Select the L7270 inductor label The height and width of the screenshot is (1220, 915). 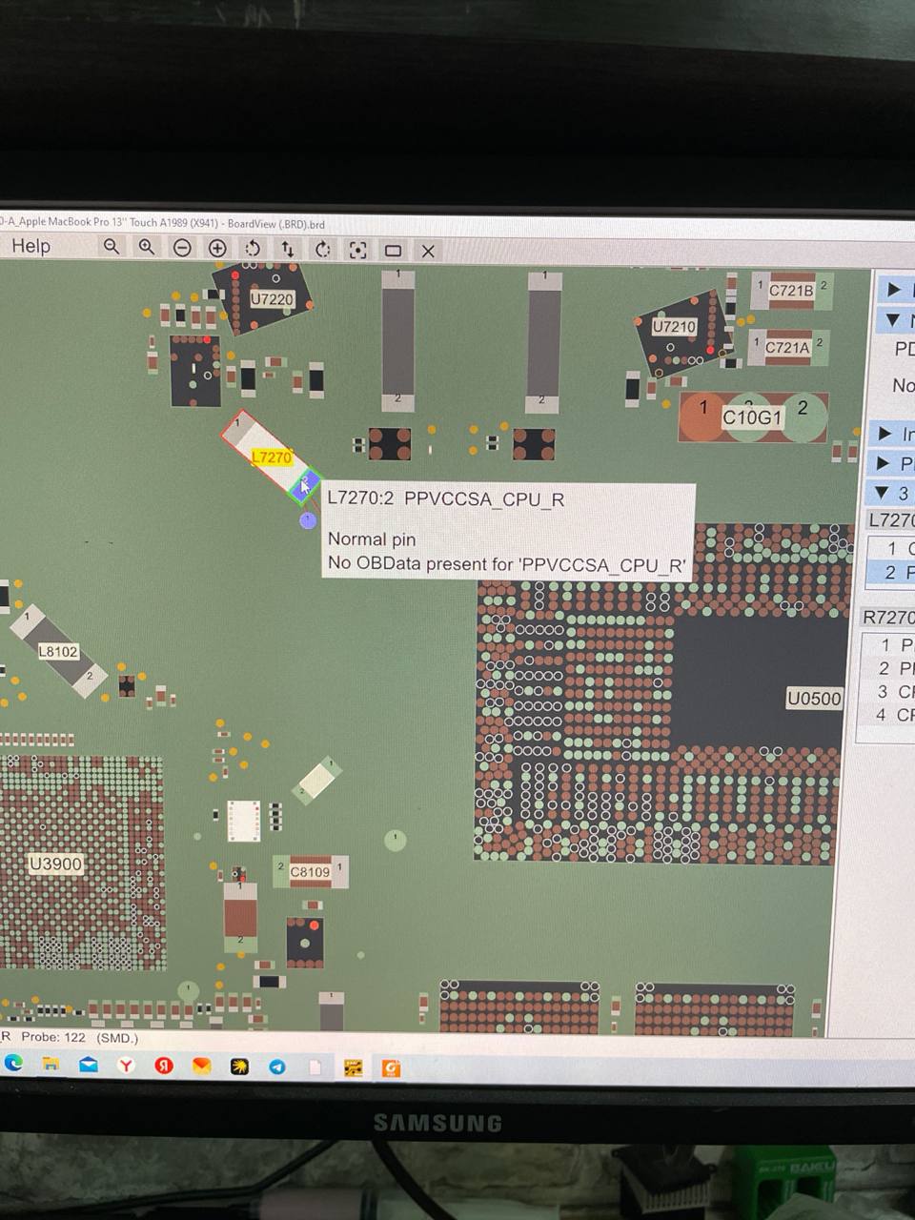point(272,457)
